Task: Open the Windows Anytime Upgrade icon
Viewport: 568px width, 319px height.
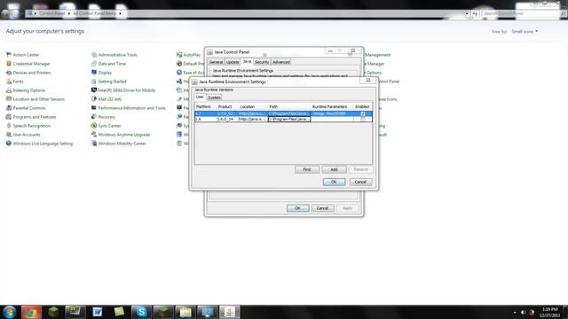Action: [94, 135]
